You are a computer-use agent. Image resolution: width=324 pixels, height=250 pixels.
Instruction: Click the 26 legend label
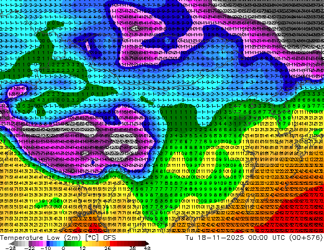[x=107, y=248]
